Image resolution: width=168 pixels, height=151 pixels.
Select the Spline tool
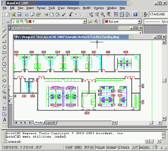(4, 75)
